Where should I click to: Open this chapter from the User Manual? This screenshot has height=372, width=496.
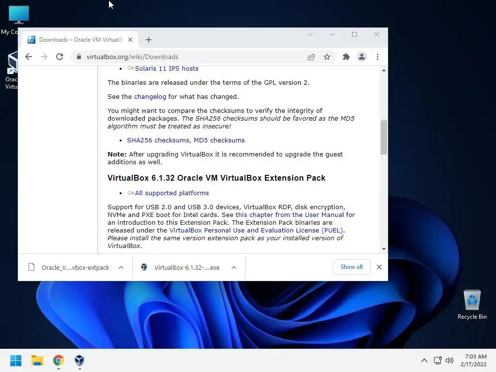tap(290, 215)
